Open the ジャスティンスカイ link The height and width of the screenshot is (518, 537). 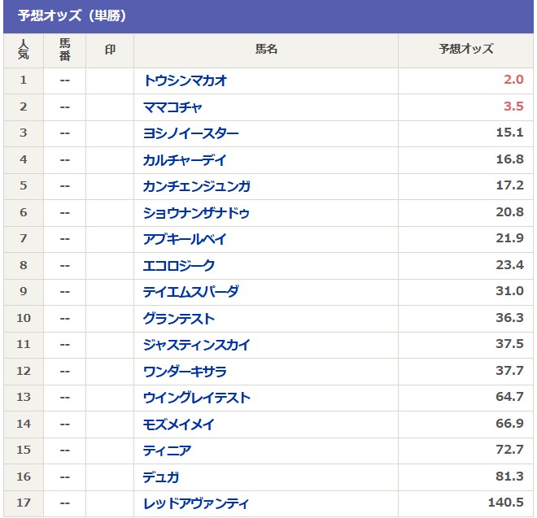point(196,345)
